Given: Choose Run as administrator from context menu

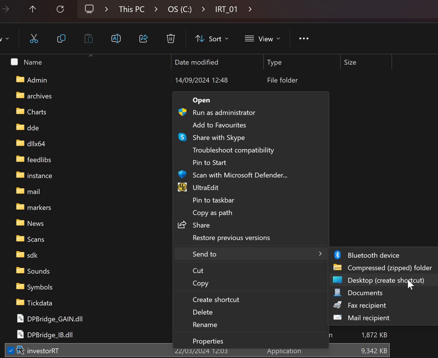Looking at the screenshot, I should coord(224,113).
